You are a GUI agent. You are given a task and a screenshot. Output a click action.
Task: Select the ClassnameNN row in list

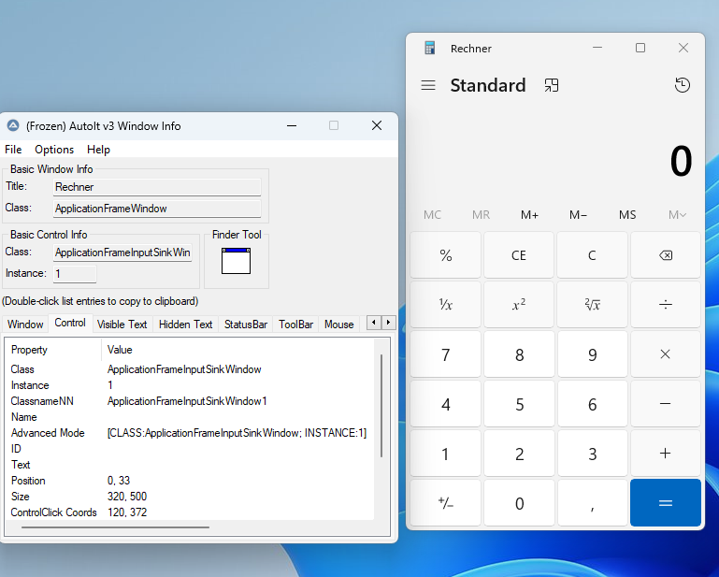coord(192,401)
